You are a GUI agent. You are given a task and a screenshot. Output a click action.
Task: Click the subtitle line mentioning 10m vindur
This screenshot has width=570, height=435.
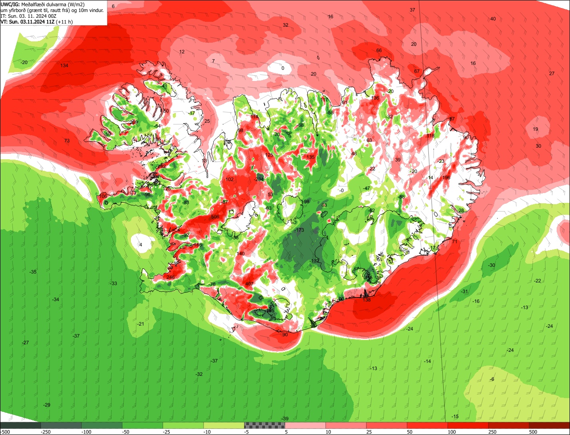(x=52, y=10)
